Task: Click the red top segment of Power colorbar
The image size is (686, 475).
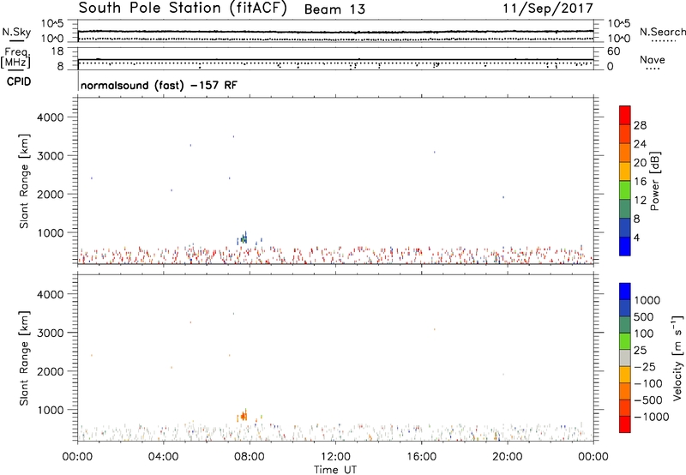Action: [x=625, y=116]
